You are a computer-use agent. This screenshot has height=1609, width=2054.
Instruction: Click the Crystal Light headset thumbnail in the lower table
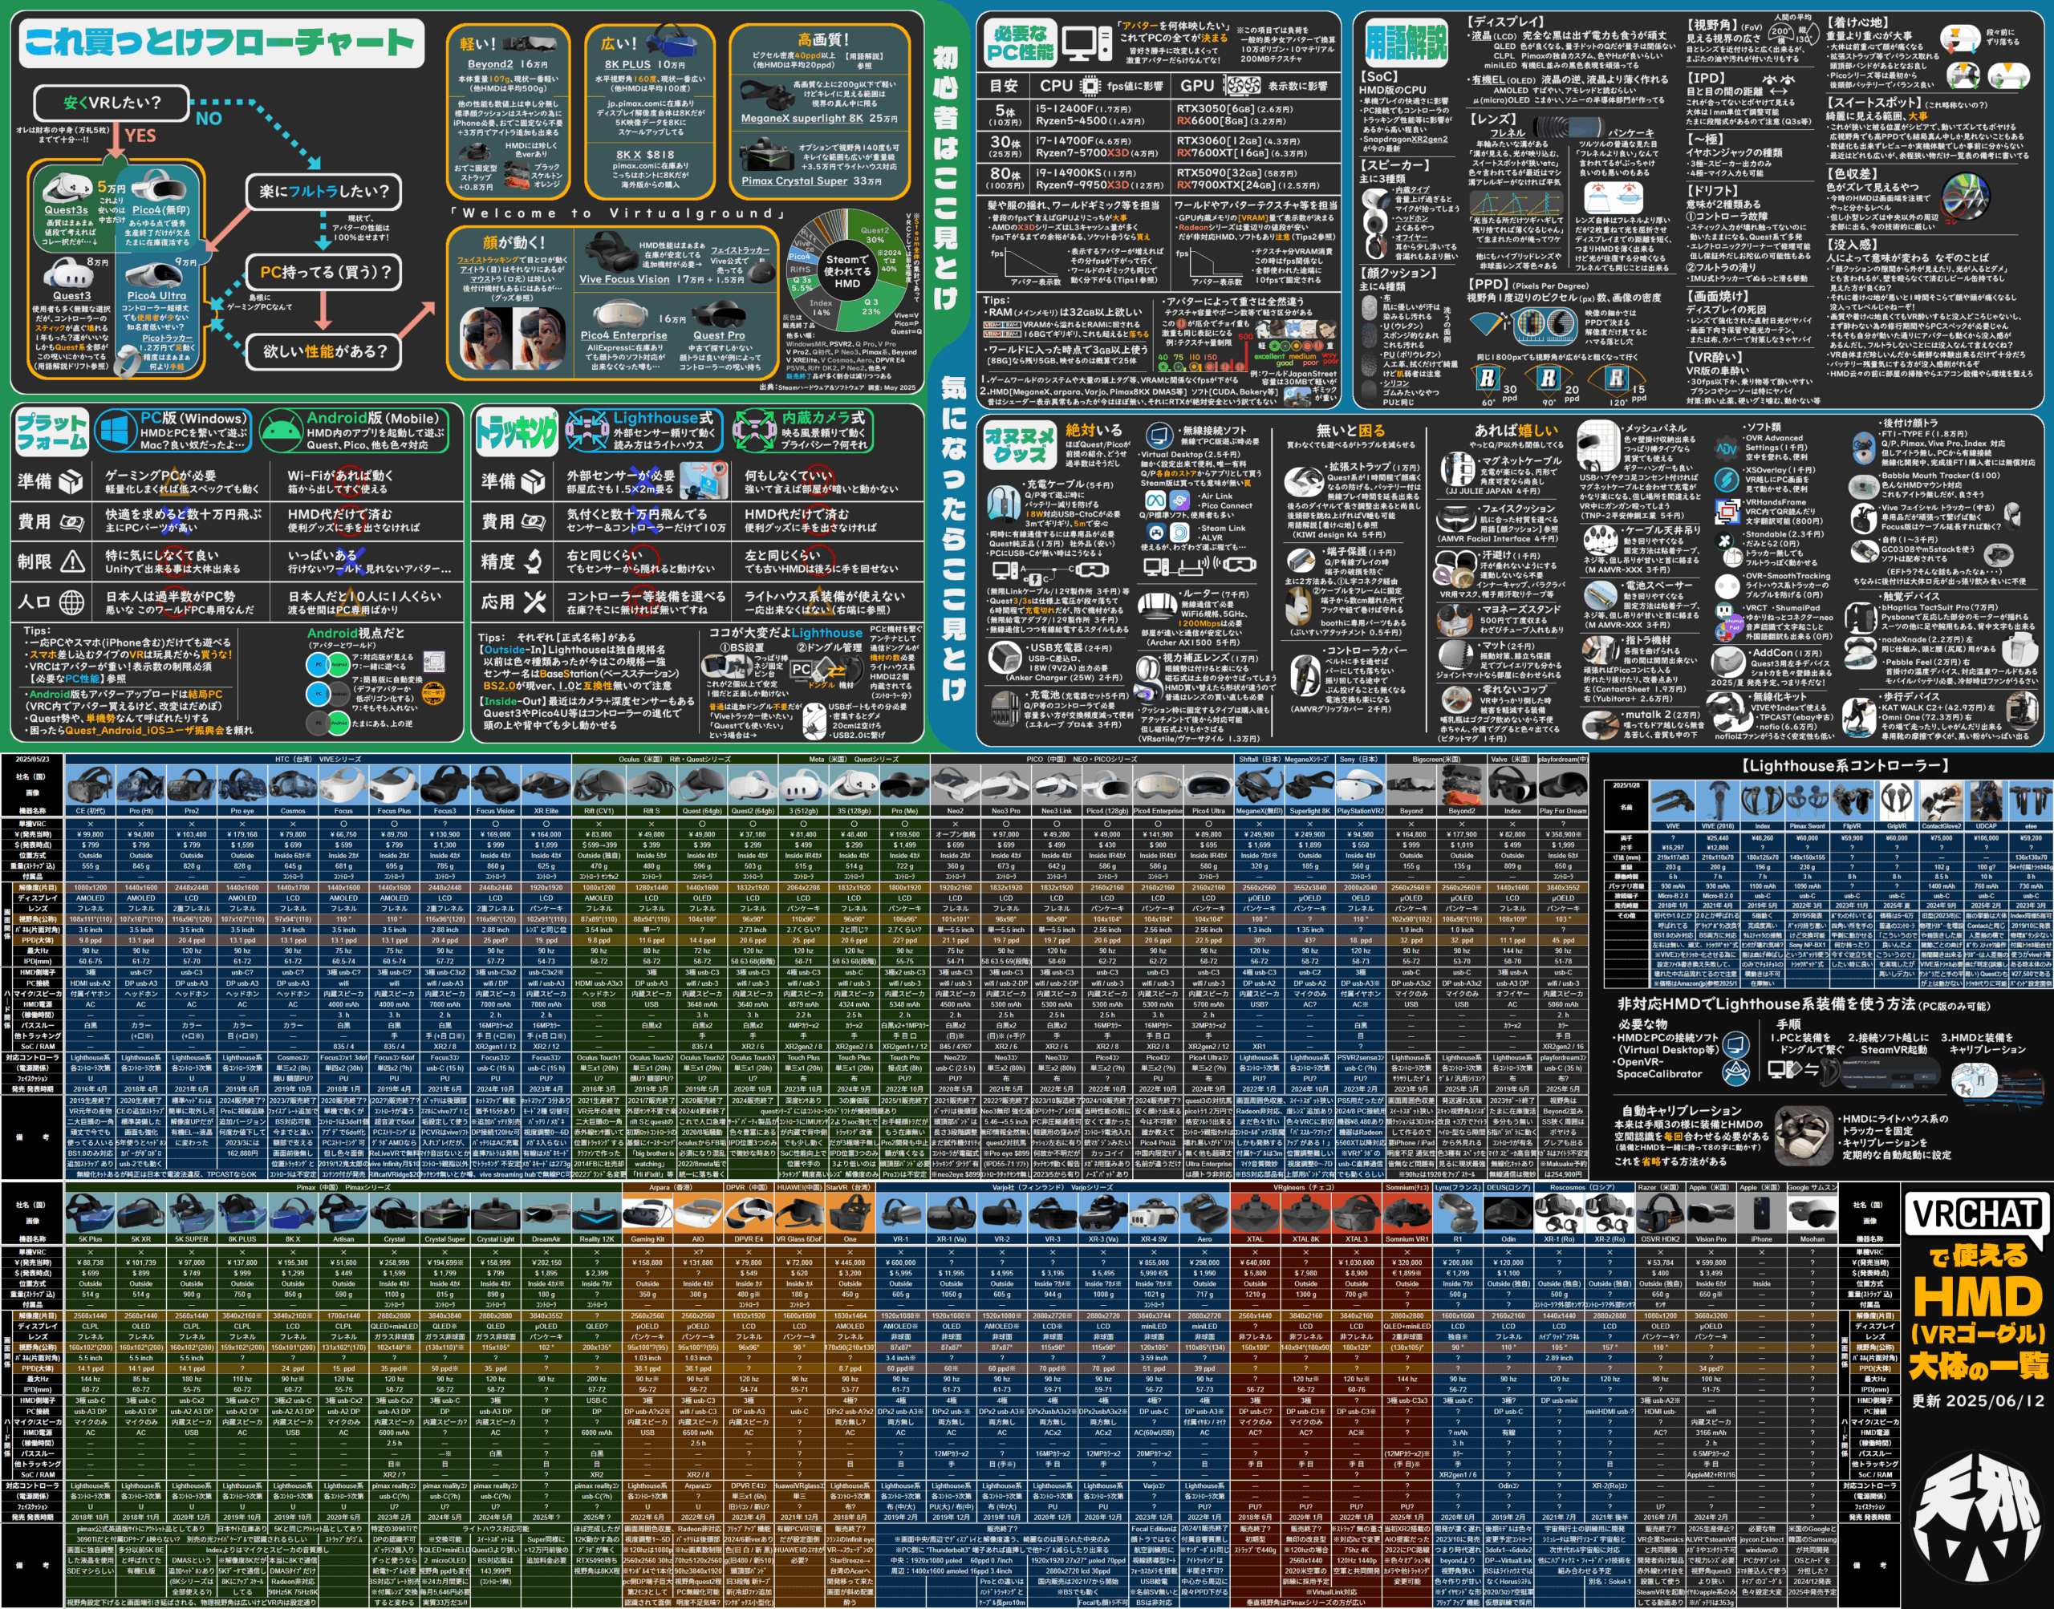click(496, 1214)
